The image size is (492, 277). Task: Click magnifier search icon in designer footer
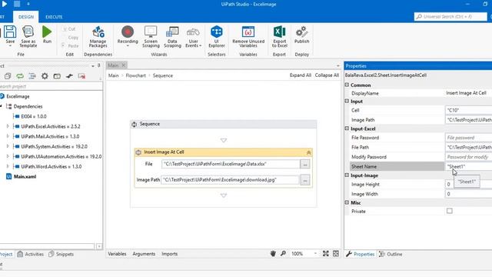(283, 253)
